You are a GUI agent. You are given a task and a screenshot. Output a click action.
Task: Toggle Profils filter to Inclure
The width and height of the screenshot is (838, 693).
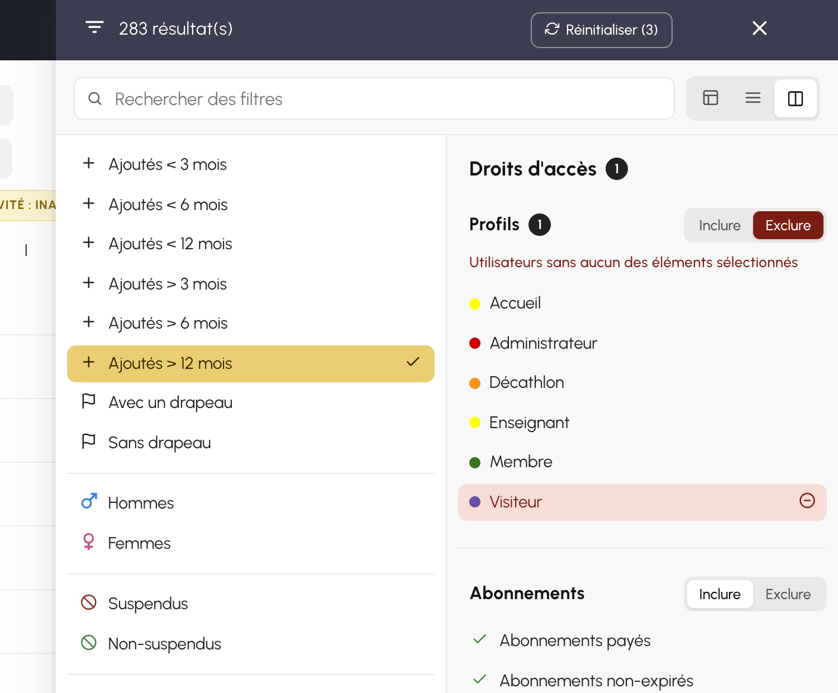720,225
